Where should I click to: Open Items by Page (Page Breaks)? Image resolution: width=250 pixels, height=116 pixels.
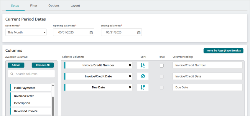[223, 51]
